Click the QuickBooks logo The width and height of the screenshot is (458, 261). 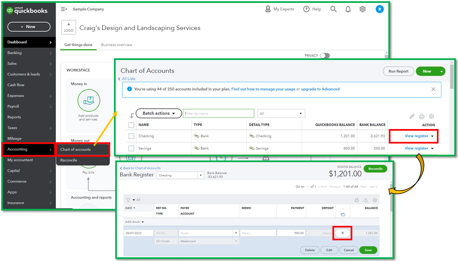point(27,10)
